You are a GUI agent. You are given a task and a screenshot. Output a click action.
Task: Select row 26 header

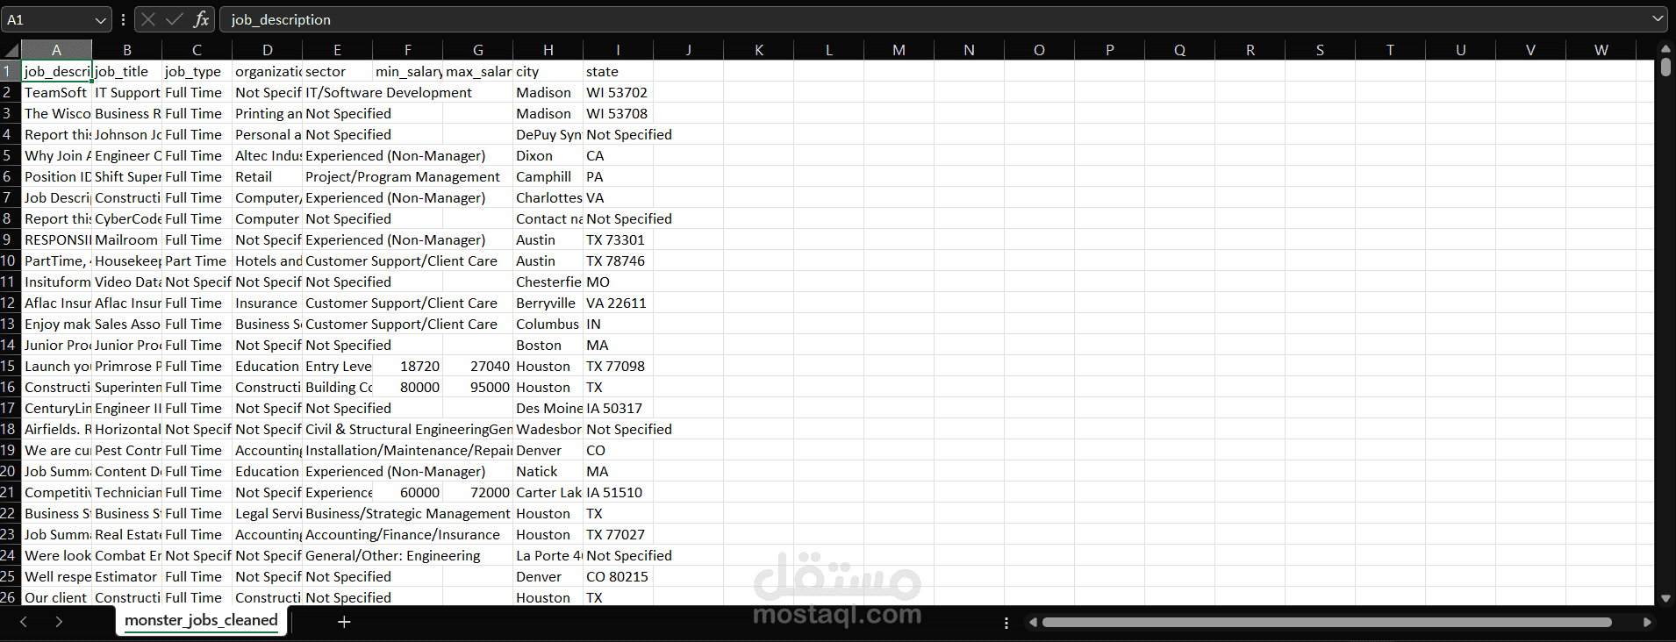[10, 597]
